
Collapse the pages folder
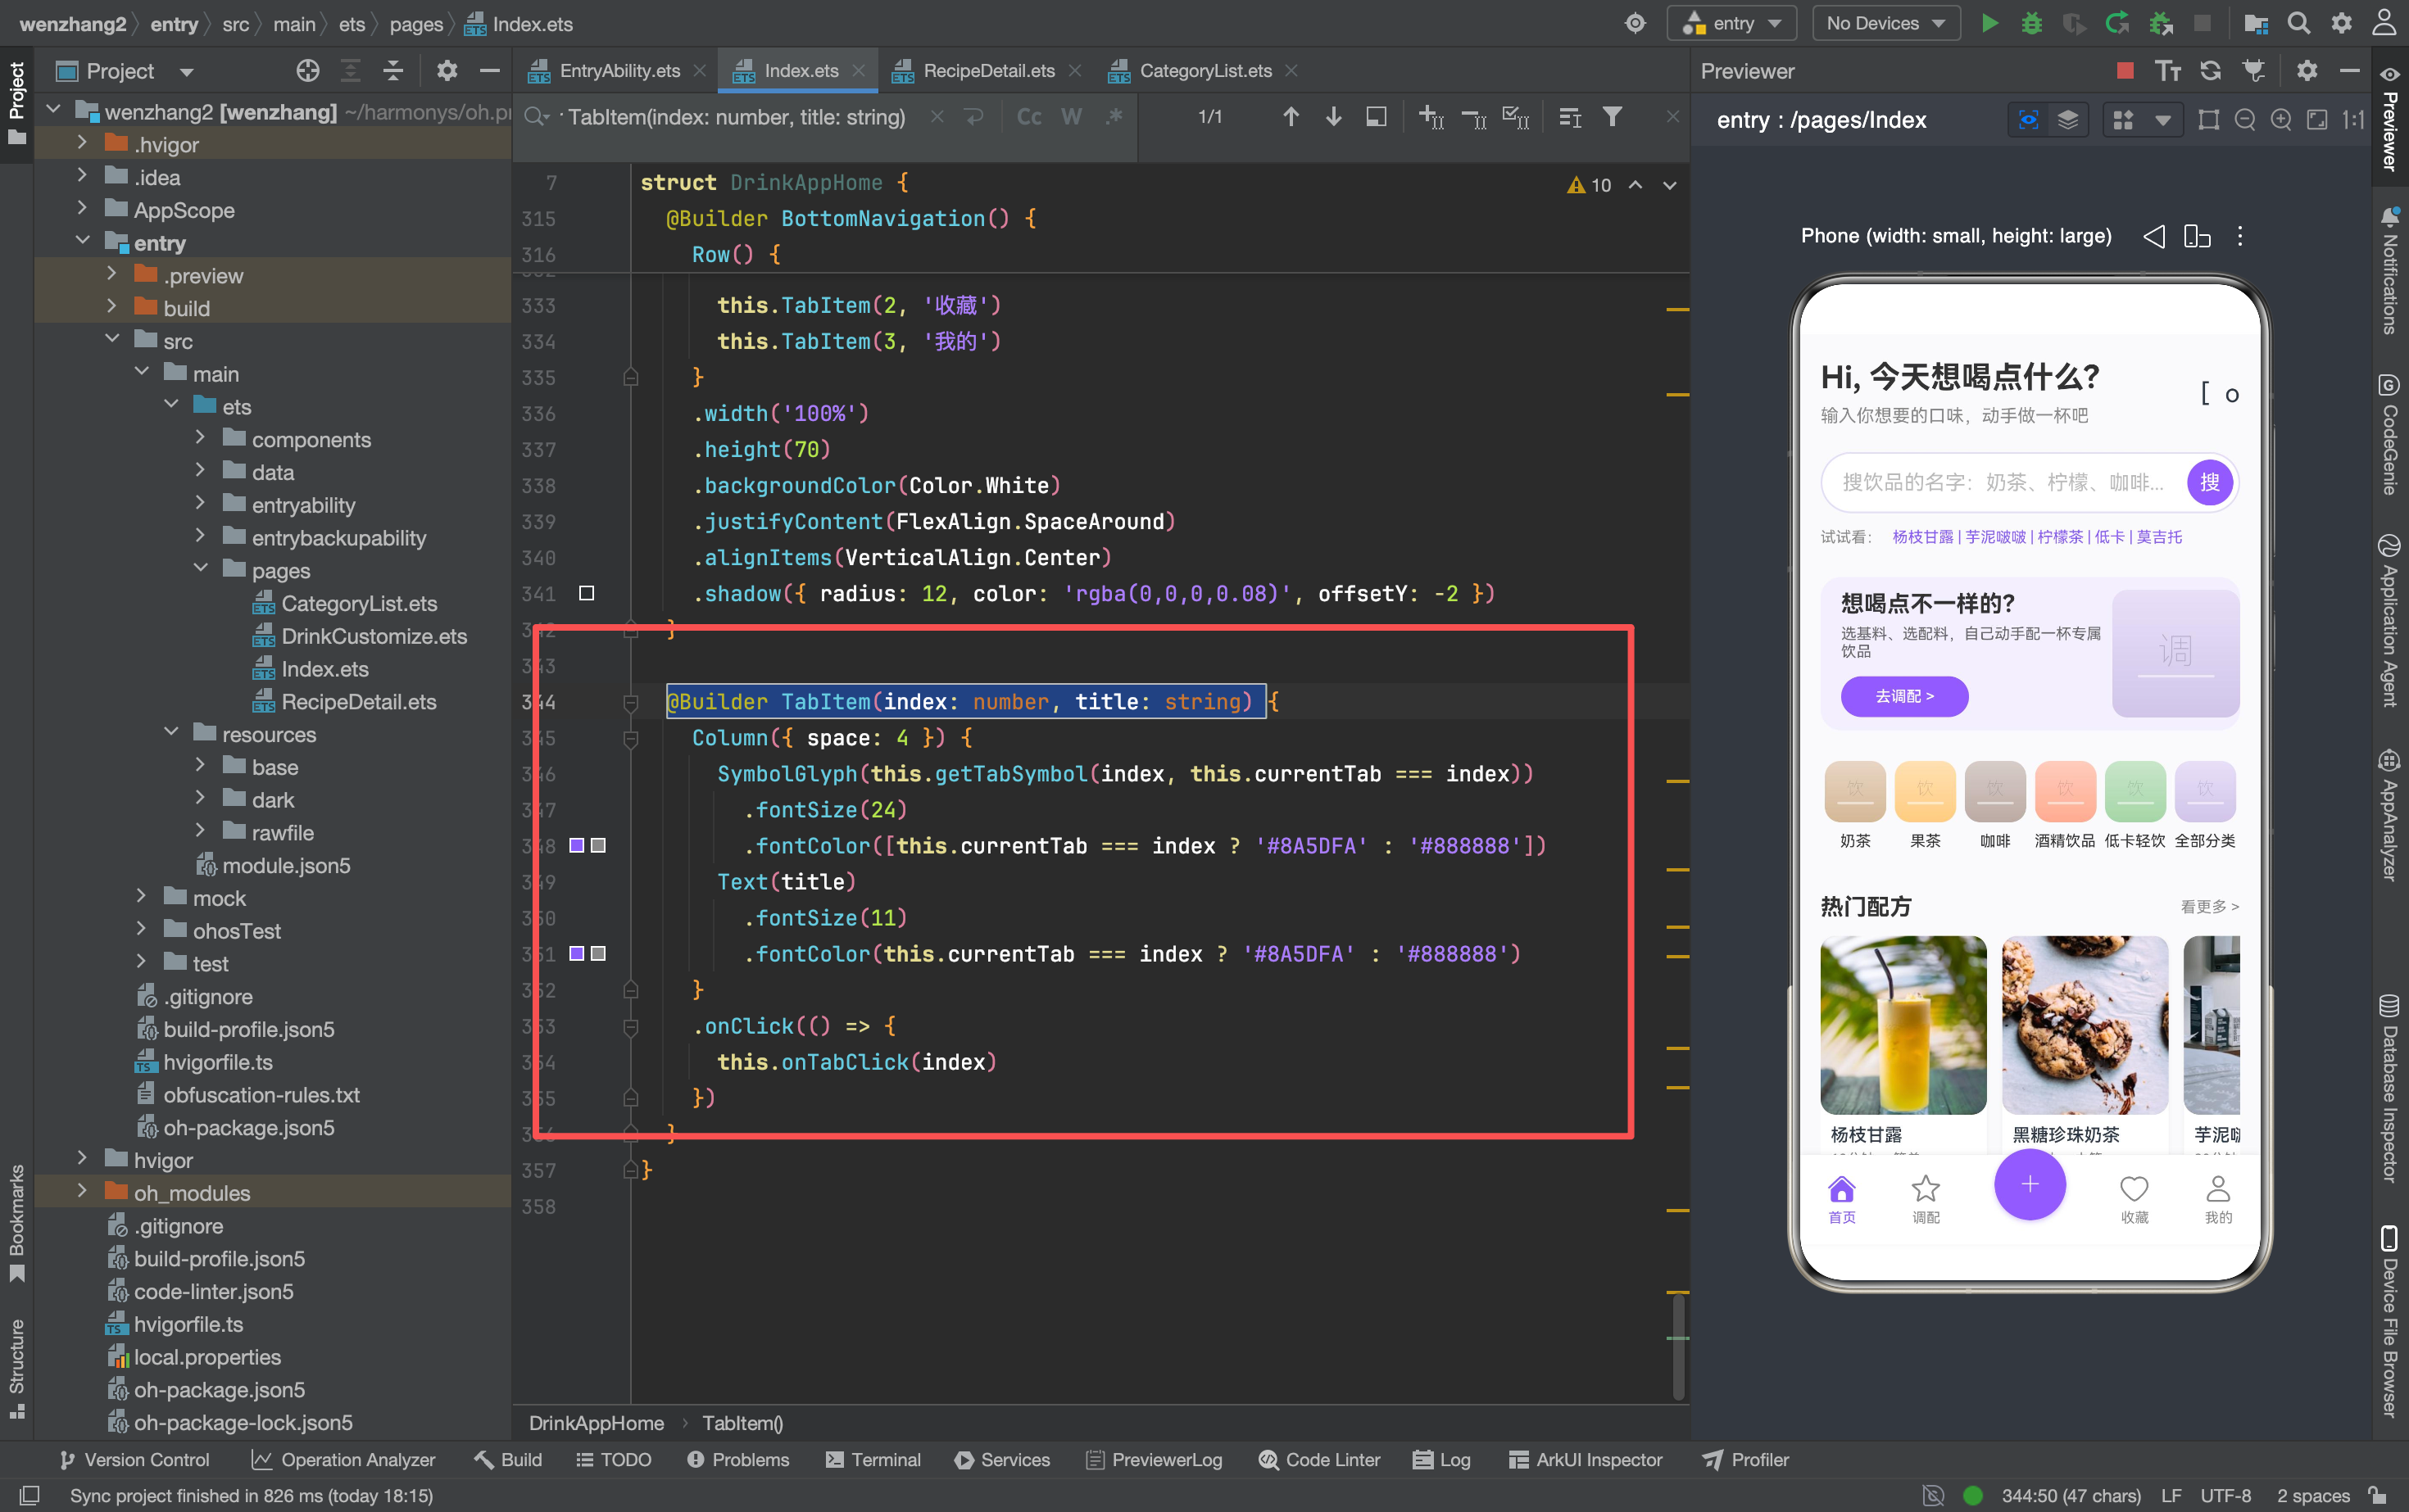point(200,569)
